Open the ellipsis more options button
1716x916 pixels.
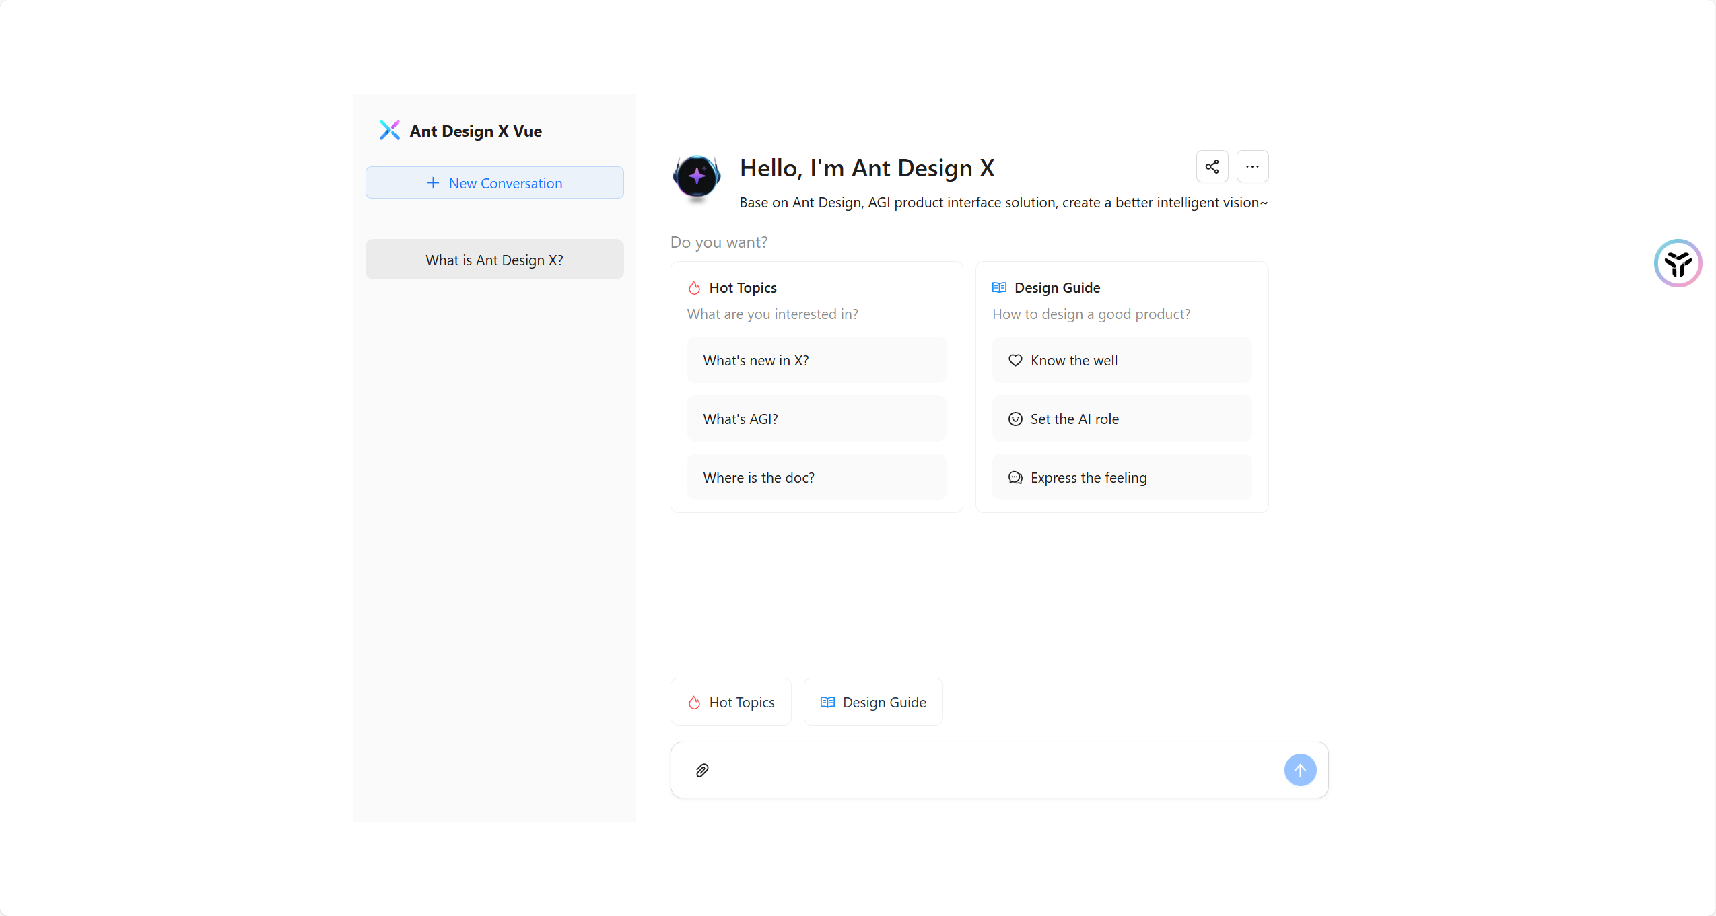click(1252, 166)
